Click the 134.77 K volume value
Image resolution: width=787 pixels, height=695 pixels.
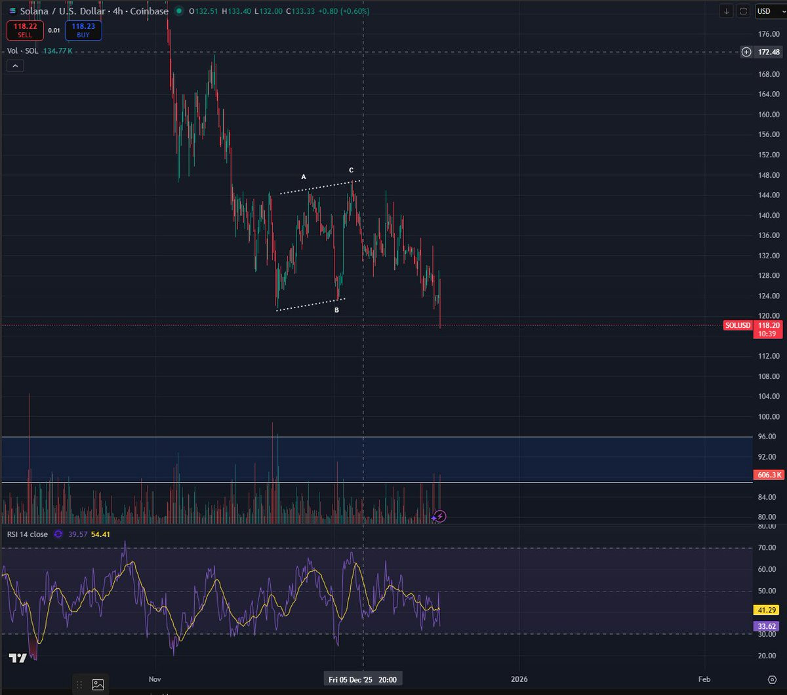click(57, 50)
